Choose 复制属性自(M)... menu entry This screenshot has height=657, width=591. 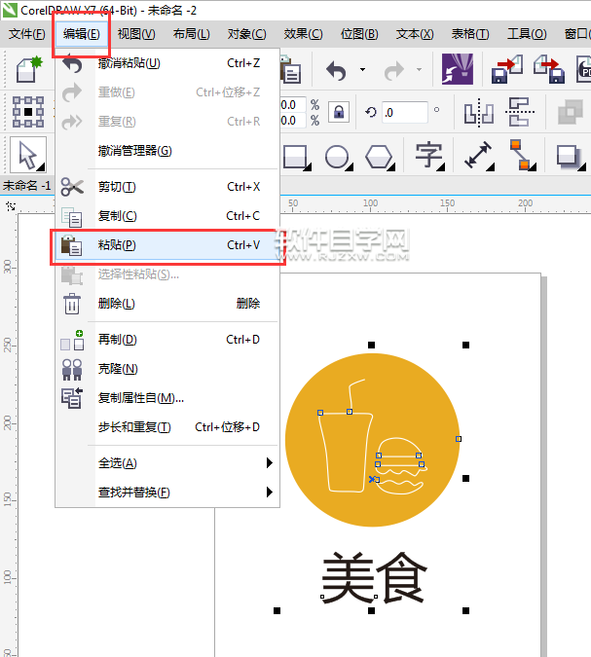coord(167,398)
